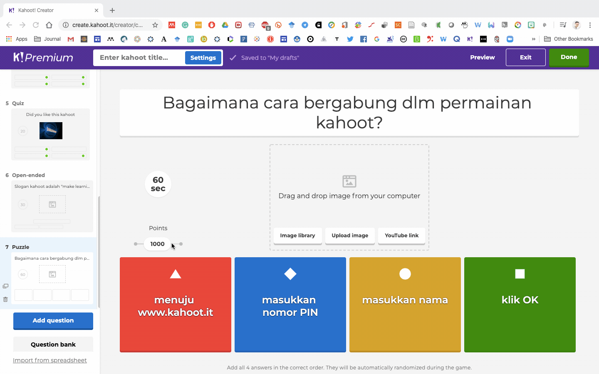Click the Google Drive extension icon
Screen dimensions: 599x374
(x=225, y=25)
